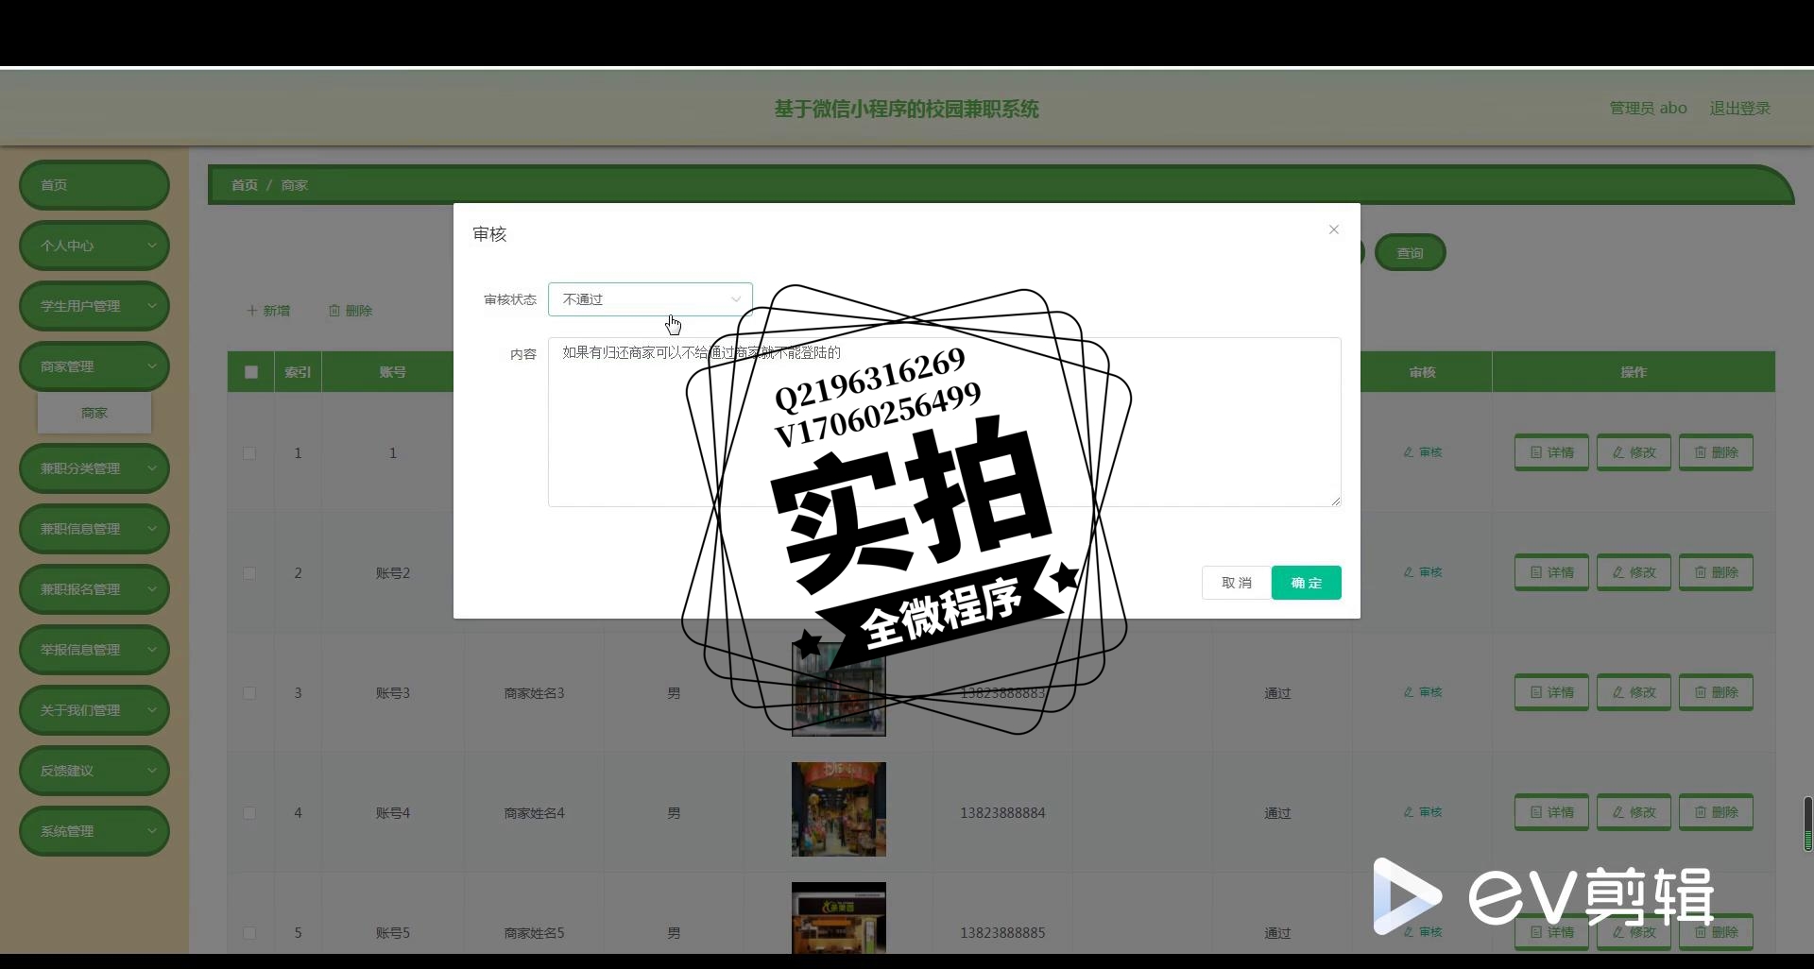Tick the checkbox for row 账号2

(x=249, y=573)
